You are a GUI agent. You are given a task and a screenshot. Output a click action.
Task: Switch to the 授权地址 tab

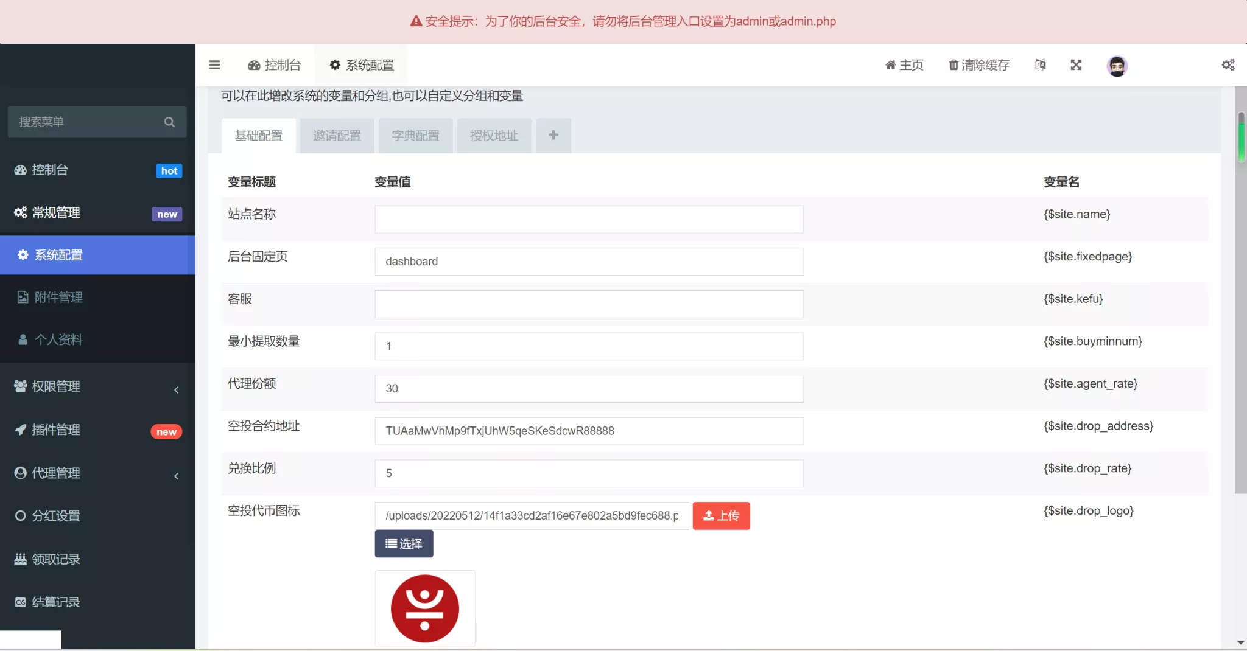point(494,136)
